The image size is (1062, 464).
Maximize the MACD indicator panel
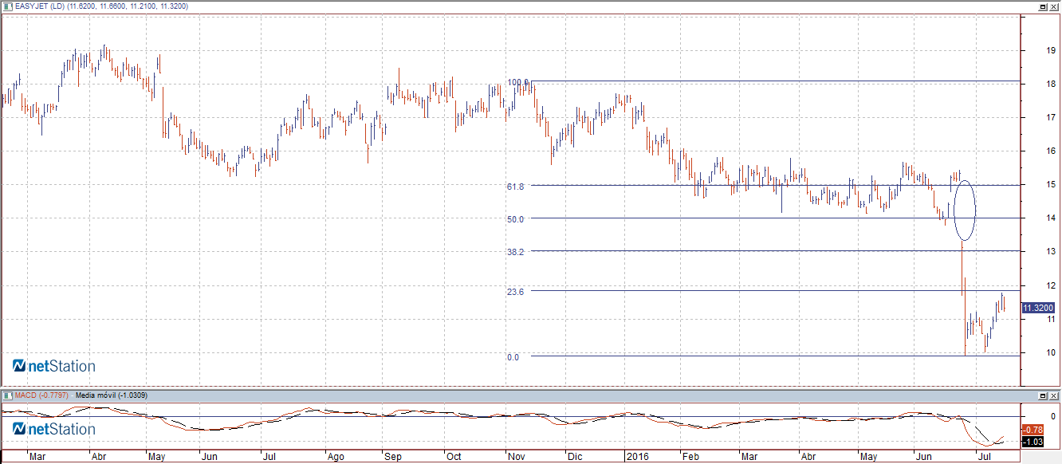pyautogui.click(x=1043, y=395)
